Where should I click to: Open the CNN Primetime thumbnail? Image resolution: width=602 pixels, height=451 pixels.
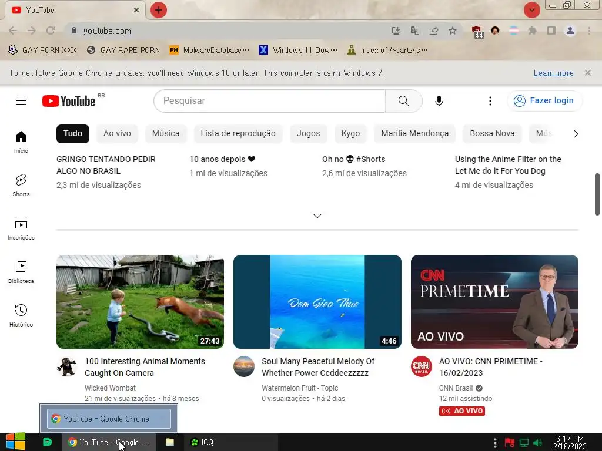coord(494,301)
